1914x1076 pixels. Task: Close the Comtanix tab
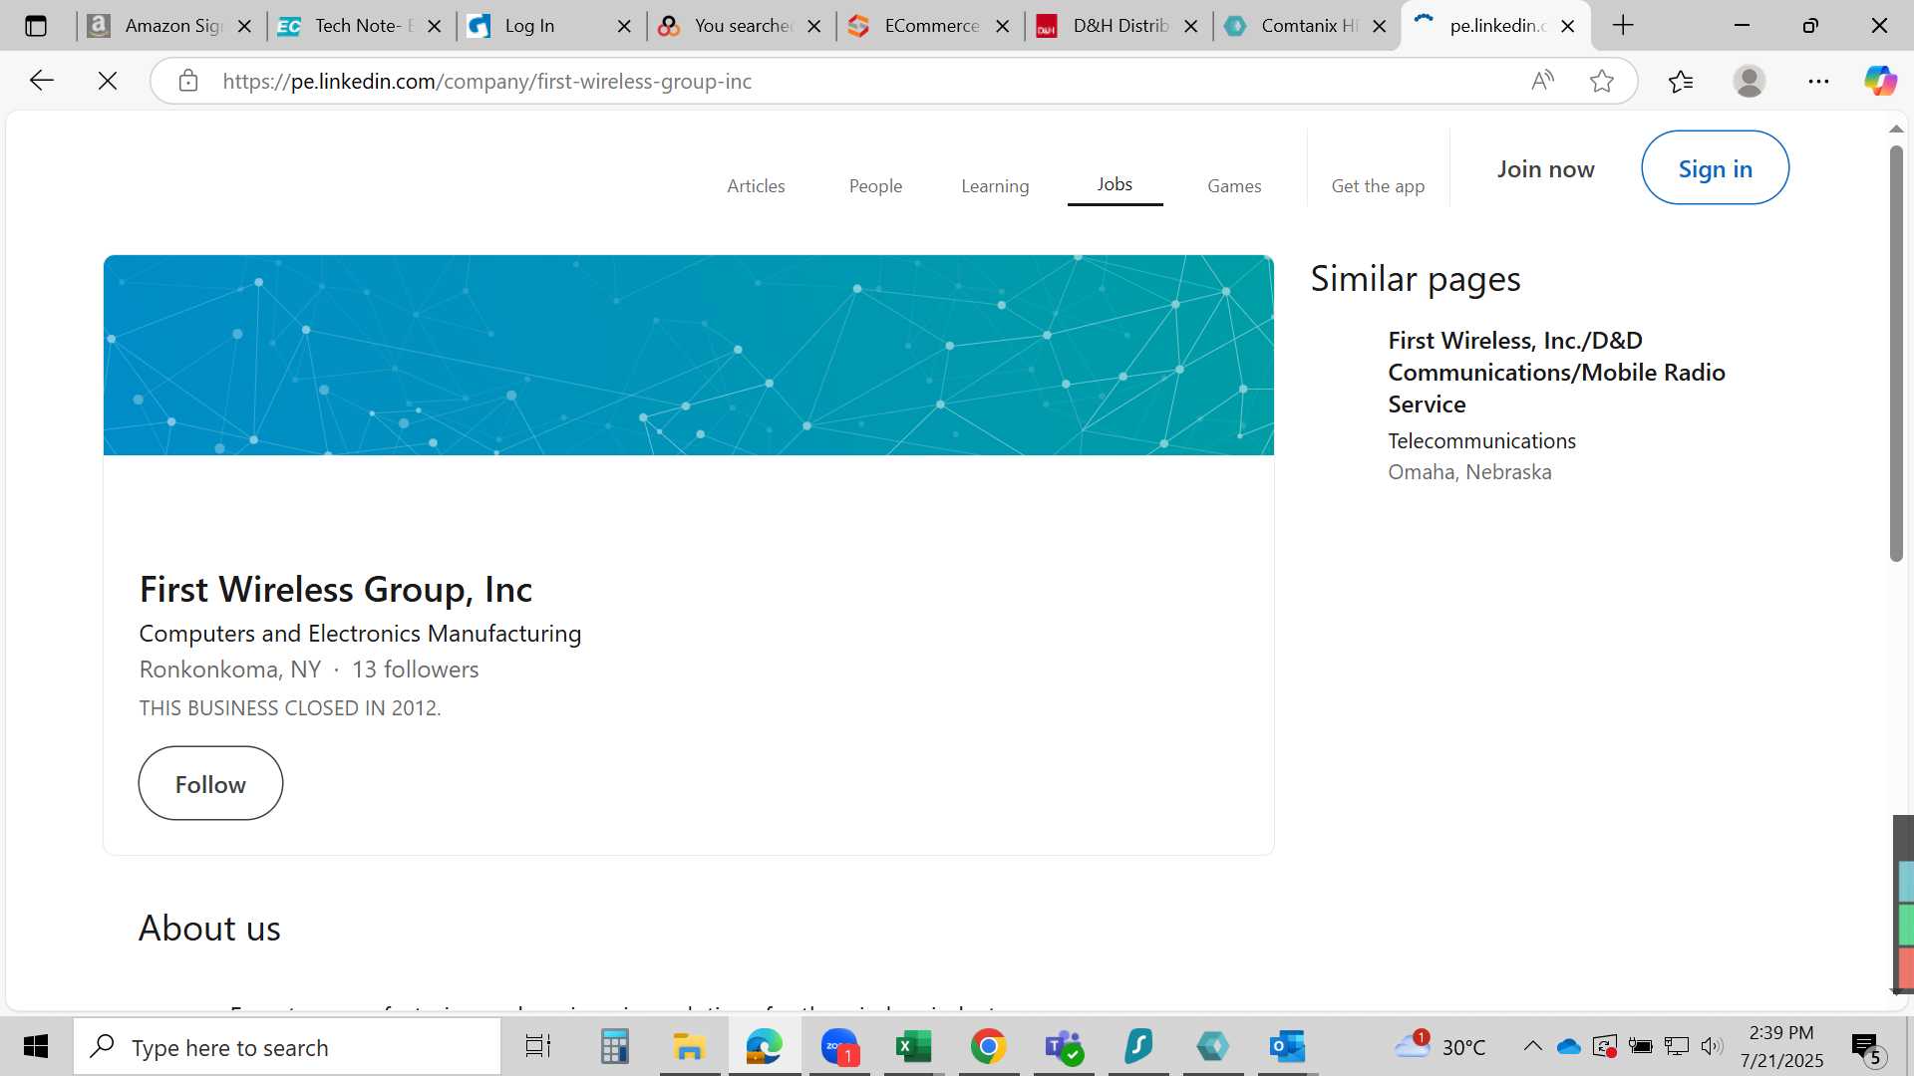pyautogui.click(x=1379, y=26)
